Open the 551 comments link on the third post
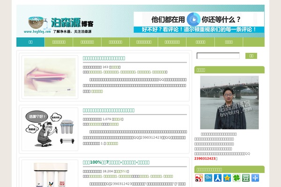Screen dimensions: 281x187 tap(122, 171)
